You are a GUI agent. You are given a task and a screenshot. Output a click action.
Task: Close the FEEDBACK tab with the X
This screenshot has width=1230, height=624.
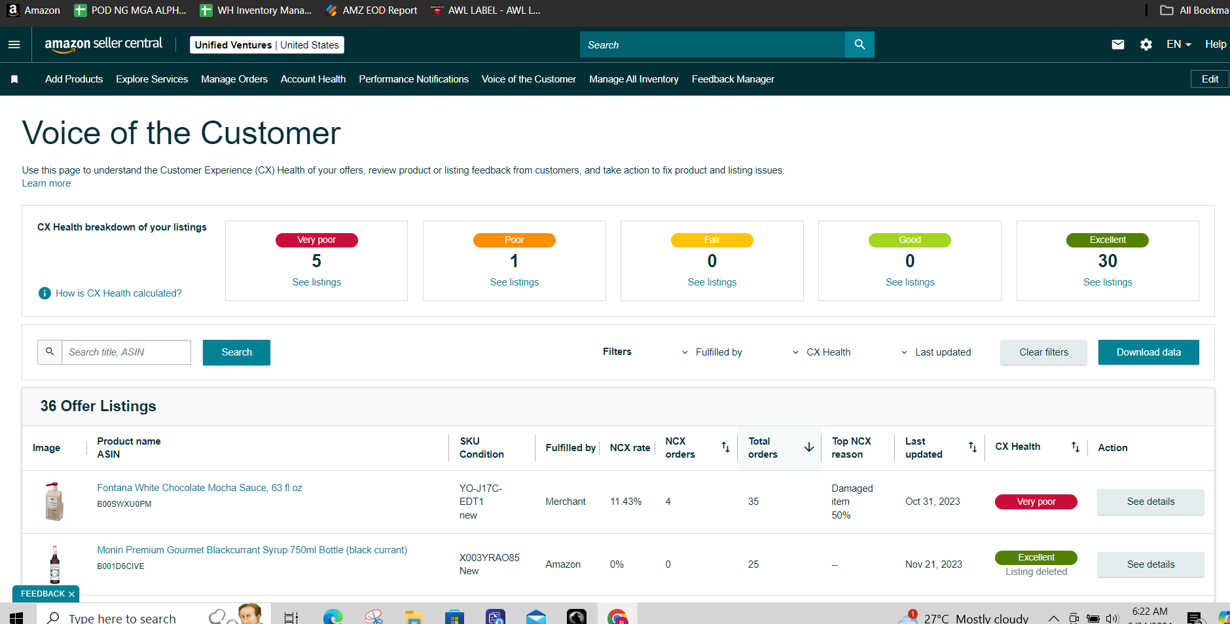71,594
